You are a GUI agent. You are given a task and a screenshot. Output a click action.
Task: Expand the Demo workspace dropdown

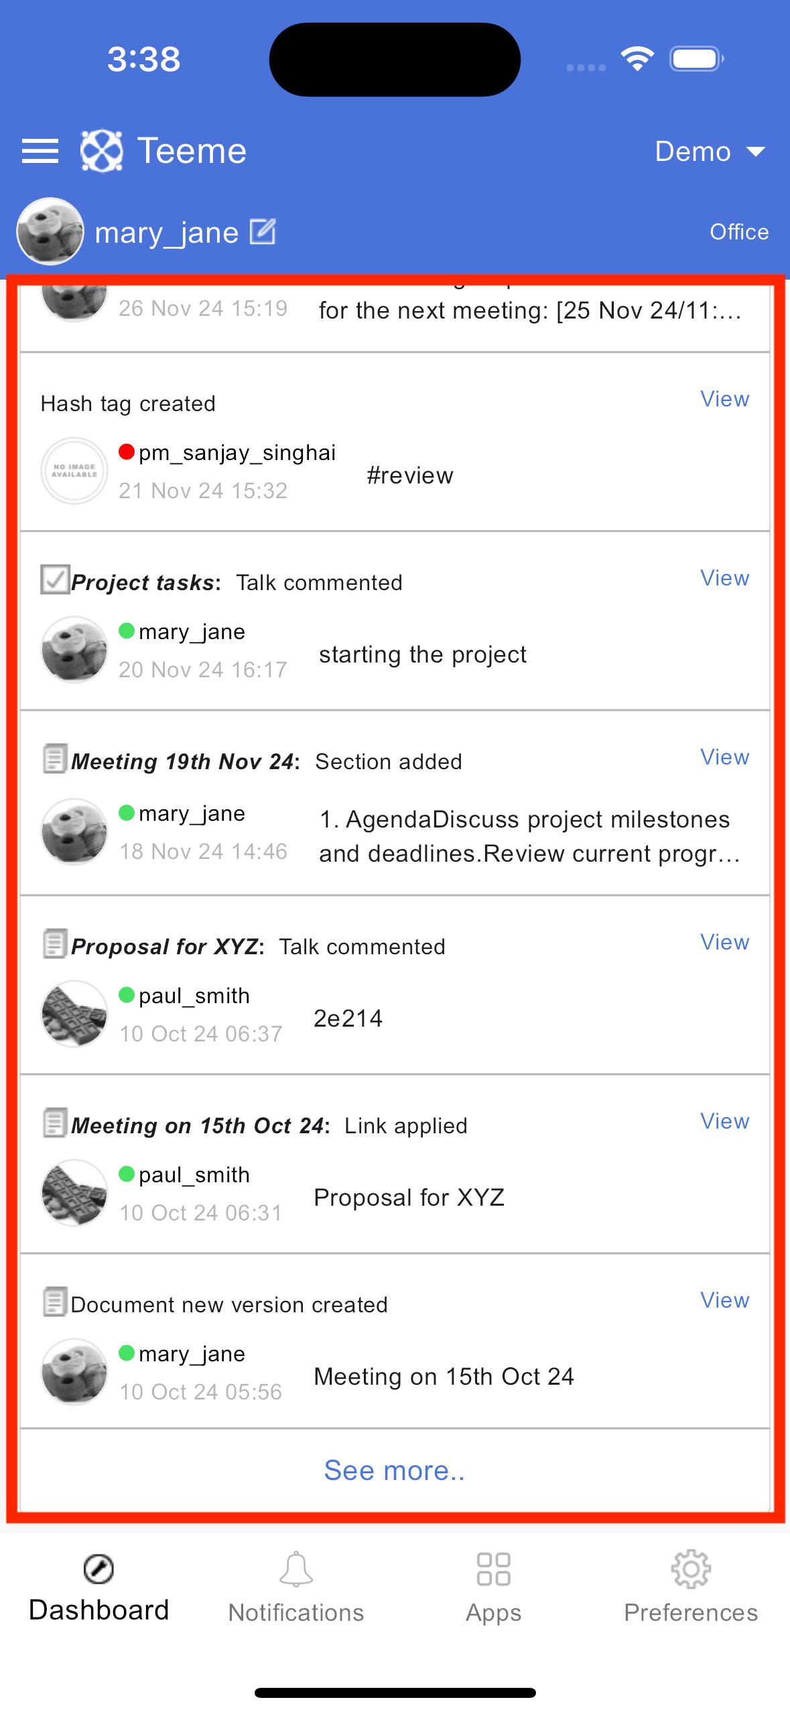[710, 152]
